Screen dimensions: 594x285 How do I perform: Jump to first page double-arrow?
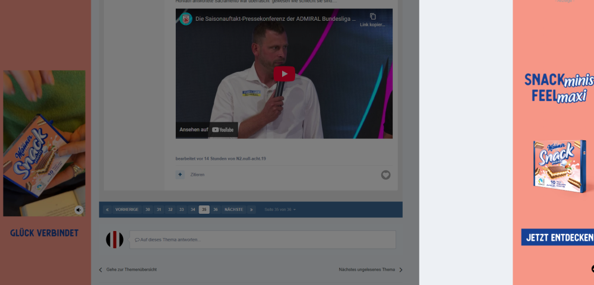pos(107,210)
